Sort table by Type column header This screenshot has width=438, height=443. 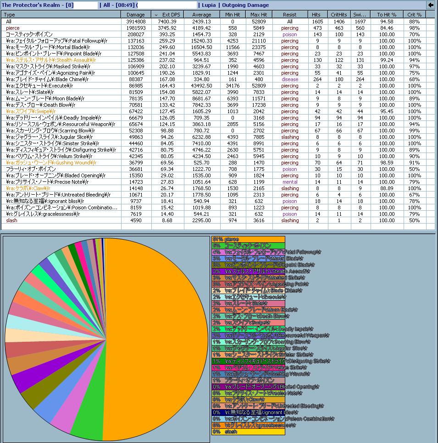[x=61, y=15]
